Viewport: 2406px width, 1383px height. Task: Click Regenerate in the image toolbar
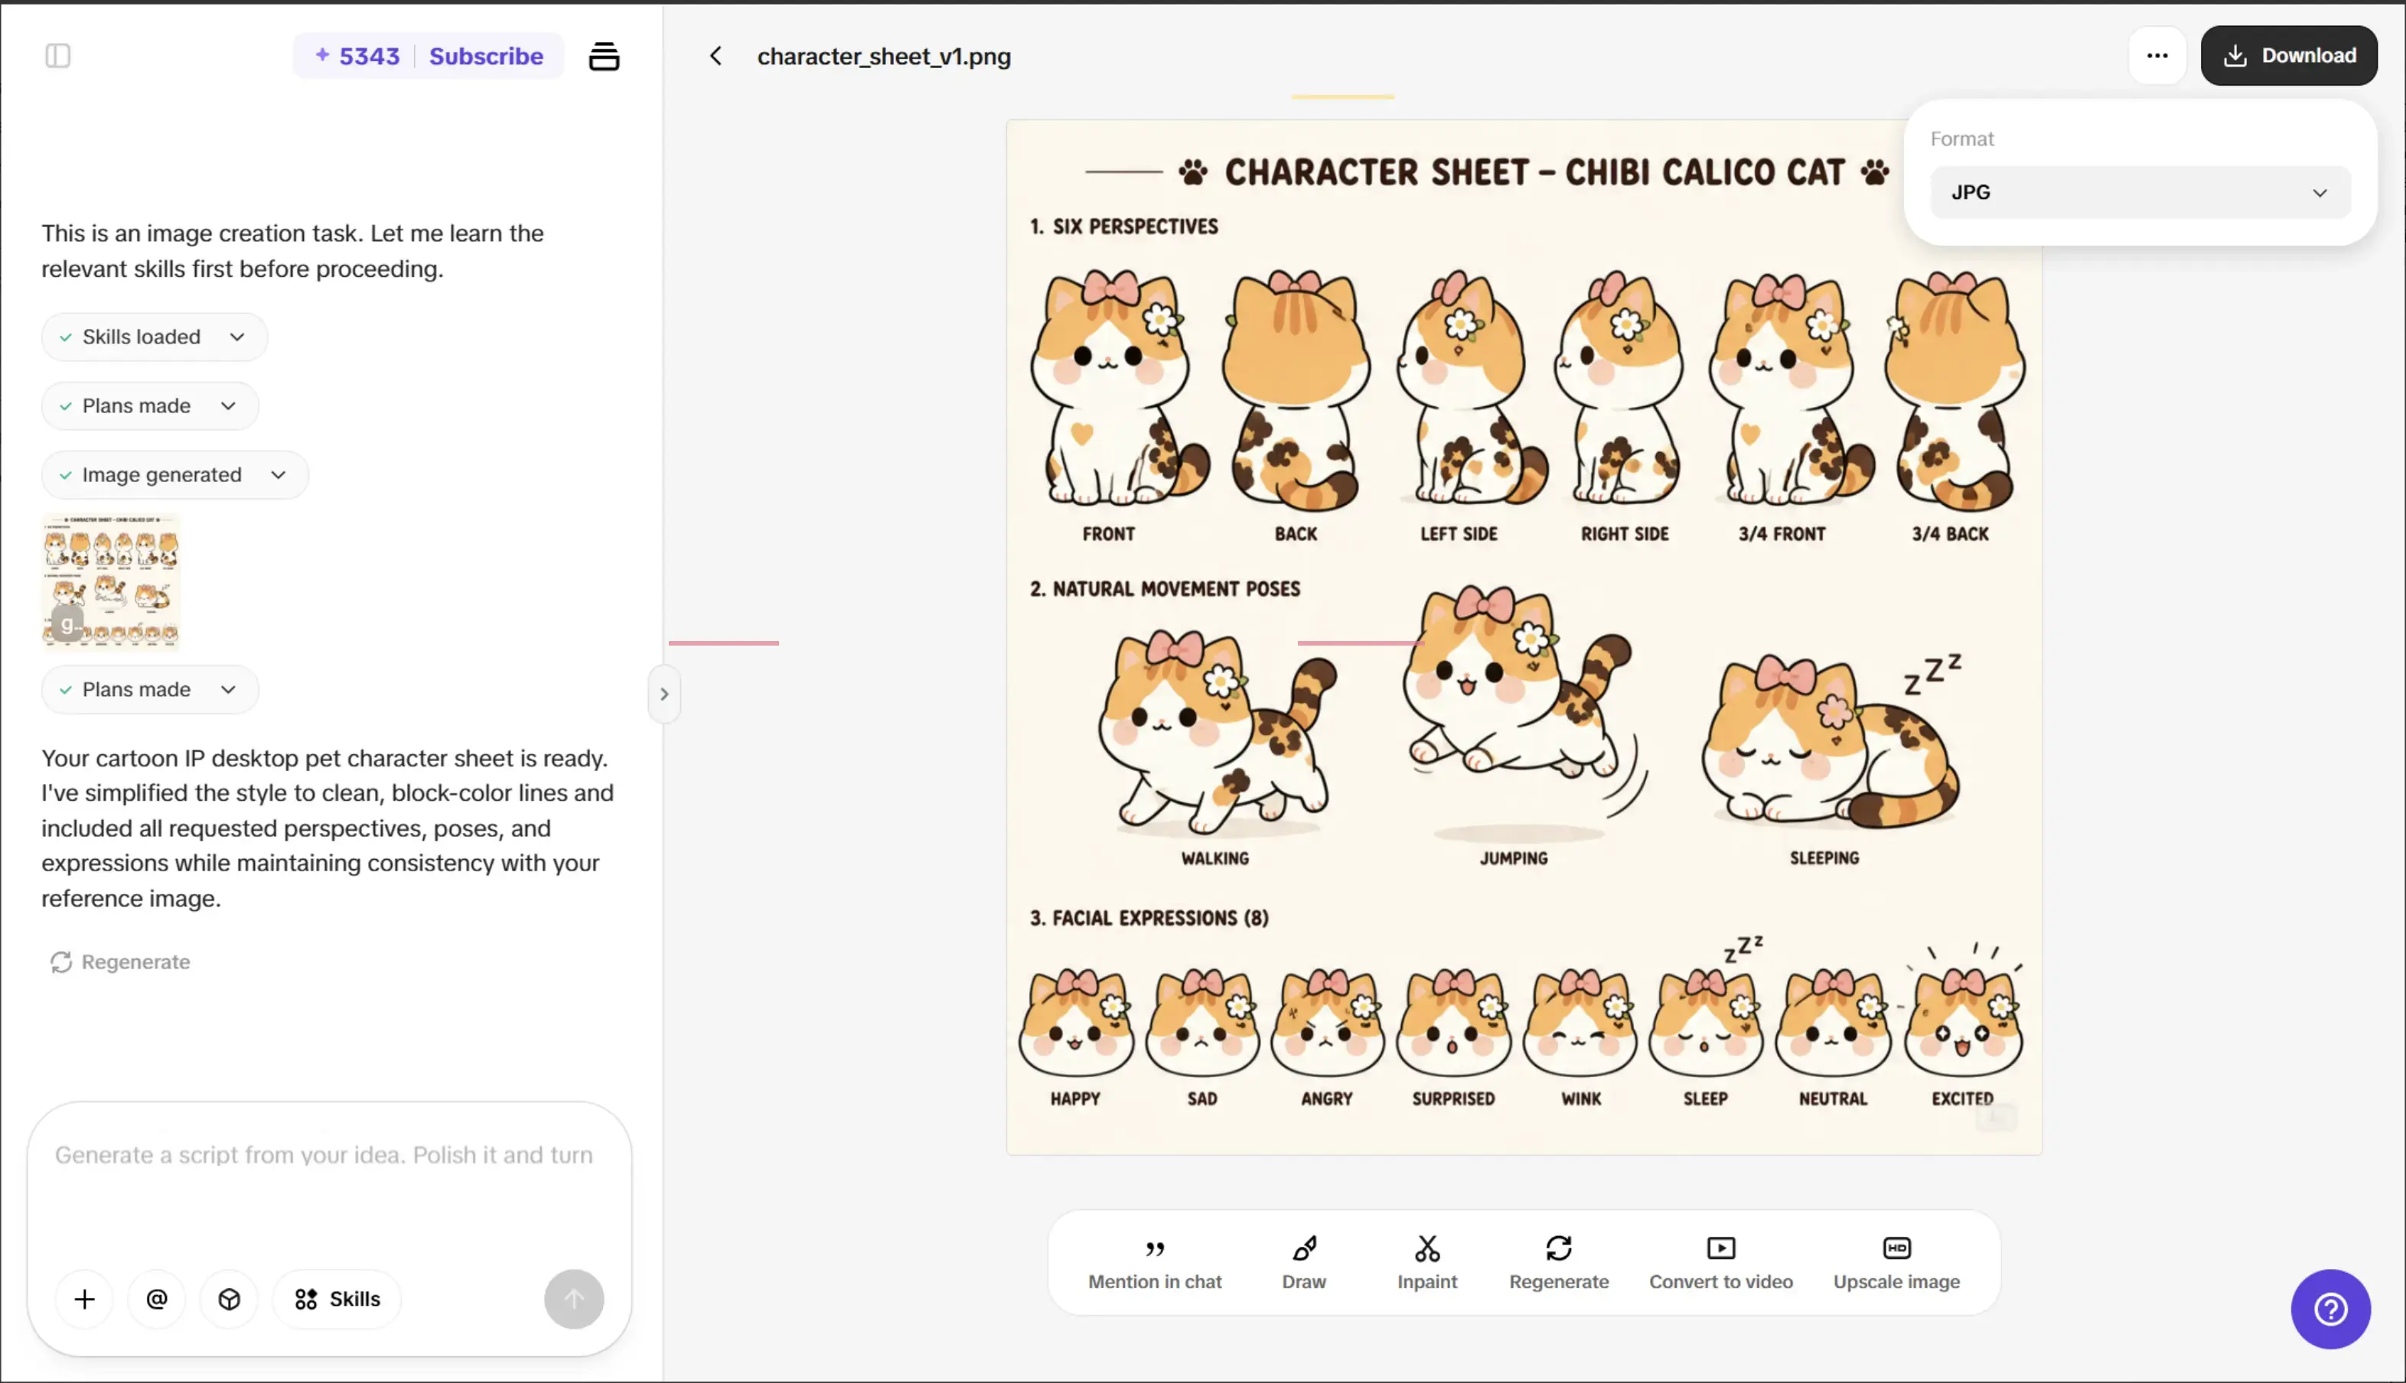click(1558, 1264)
